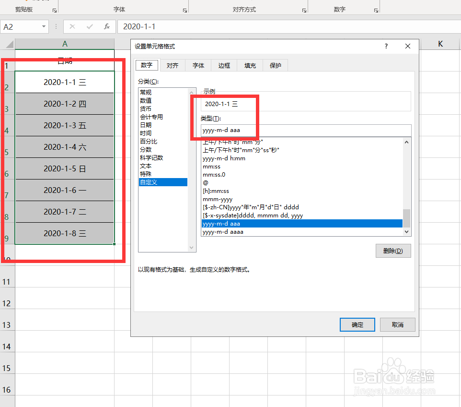Switch to the 填充 tab

250,65
